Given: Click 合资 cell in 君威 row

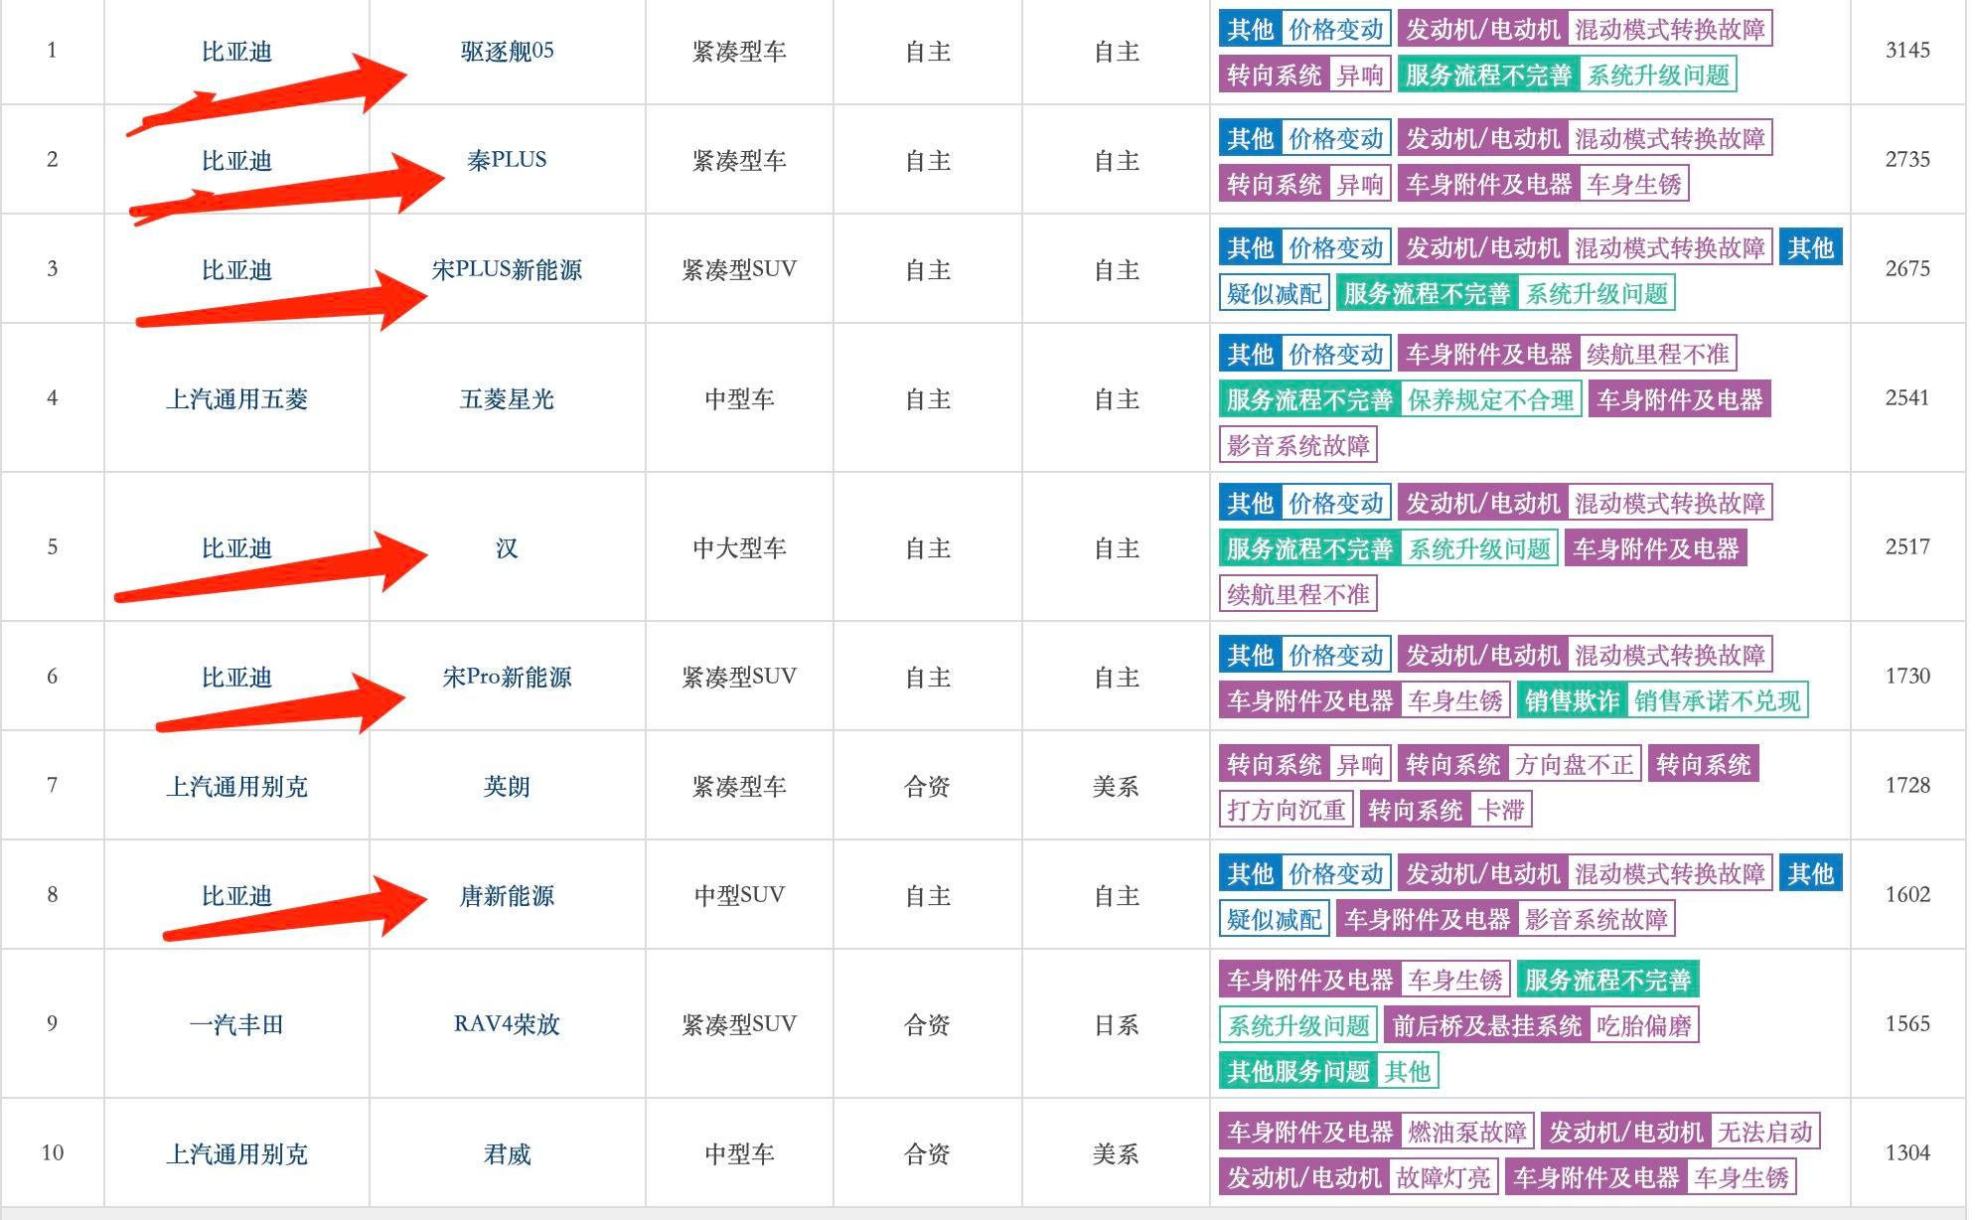Looking at the screenshot, I should coord(927,1153).
